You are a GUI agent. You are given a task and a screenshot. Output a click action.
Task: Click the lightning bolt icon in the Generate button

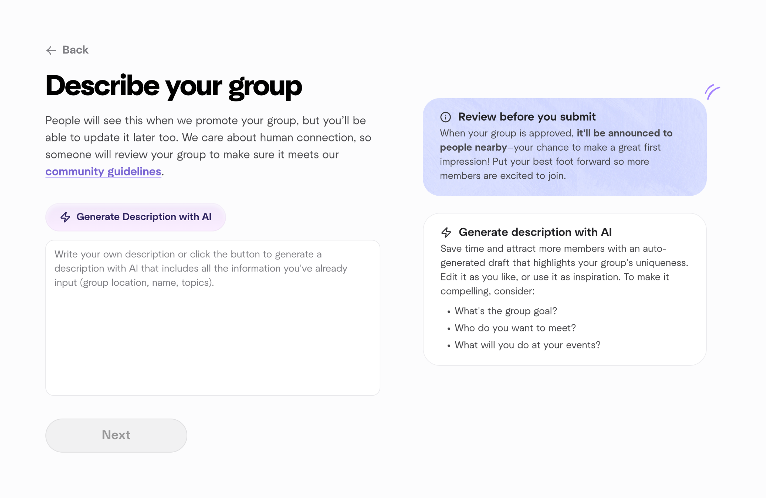pos(65,217)
